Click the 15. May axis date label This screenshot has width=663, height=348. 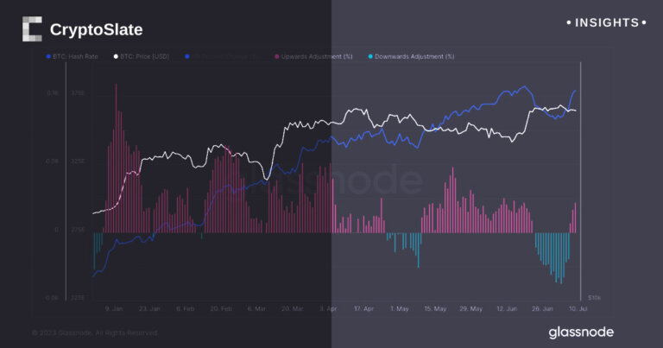pyautogui.click(x=436, y=308)
